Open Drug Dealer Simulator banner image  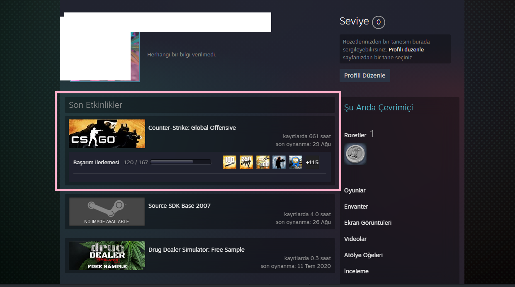pyautogui.click(x=107, y=255)
